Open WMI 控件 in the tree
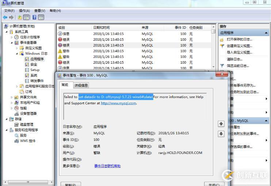 (x=28, y=141)
